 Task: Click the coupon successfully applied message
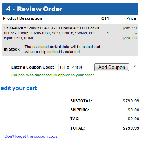(x=53, y=75)
